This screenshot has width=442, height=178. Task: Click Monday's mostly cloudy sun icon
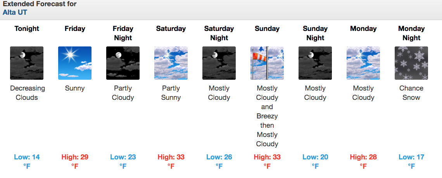click(x=363, y=63)
